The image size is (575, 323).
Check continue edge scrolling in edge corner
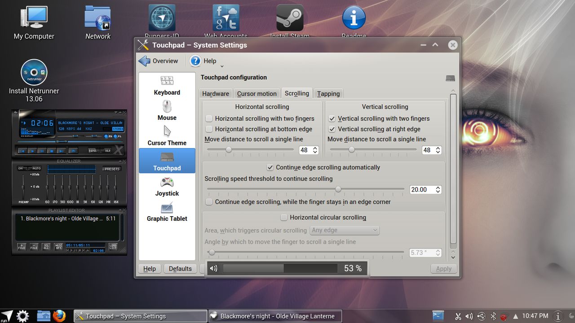coord(209,202)
